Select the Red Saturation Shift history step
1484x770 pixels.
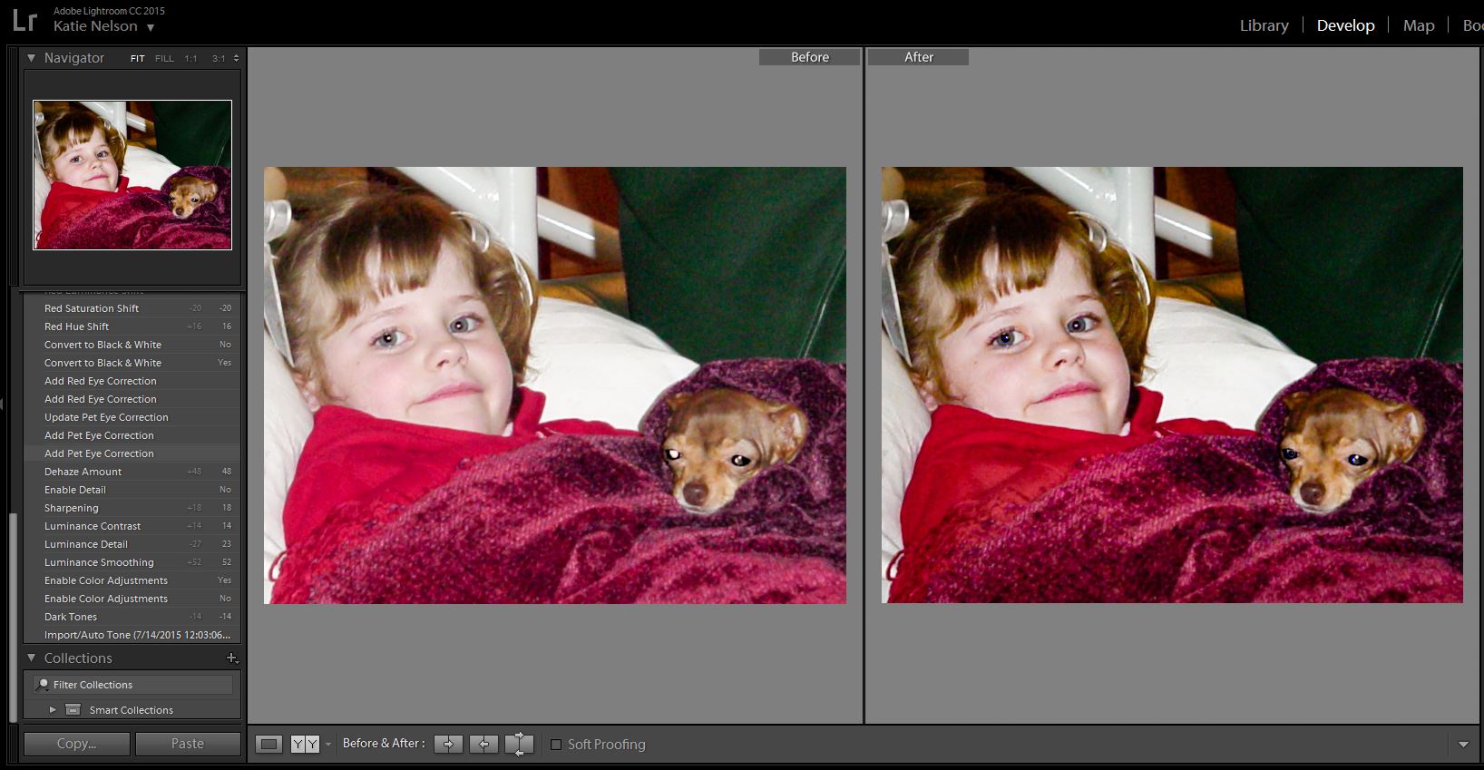point(132,308)
